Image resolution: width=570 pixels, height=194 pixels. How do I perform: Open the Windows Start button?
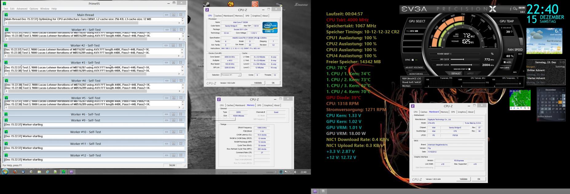click(5, 172)
